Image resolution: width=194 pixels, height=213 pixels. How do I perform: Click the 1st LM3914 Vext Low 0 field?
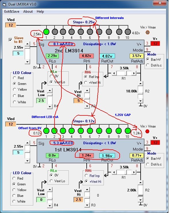tap(41, 200)
